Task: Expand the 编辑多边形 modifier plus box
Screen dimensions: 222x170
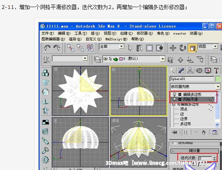Action: [180, 94]
